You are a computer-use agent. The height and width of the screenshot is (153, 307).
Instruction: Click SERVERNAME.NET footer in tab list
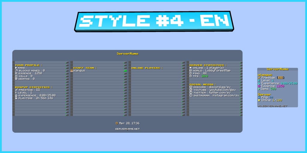127,129
